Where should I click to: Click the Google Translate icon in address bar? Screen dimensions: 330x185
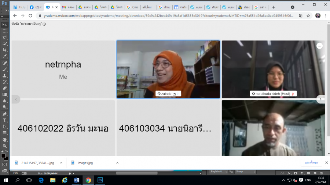[x=300, y=16]
